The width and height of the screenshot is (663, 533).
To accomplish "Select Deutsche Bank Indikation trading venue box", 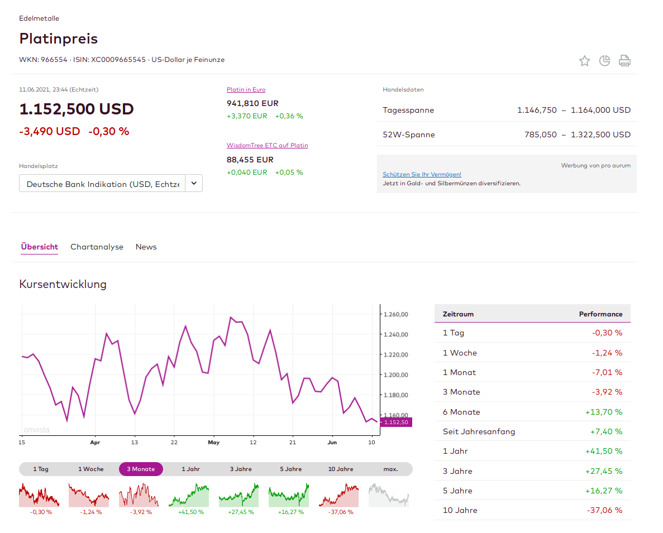I will point(102,184).
